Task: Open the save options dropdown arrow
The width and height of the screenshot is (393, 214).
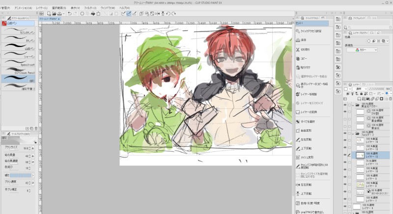Action: [x=64, y=14]
